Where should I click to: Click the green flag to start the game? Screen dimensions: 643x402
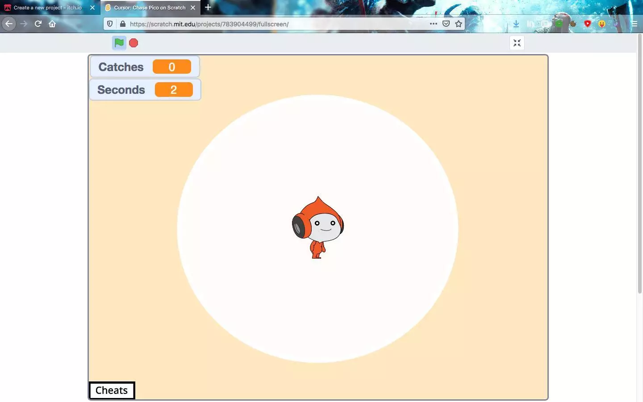[119, 43]
